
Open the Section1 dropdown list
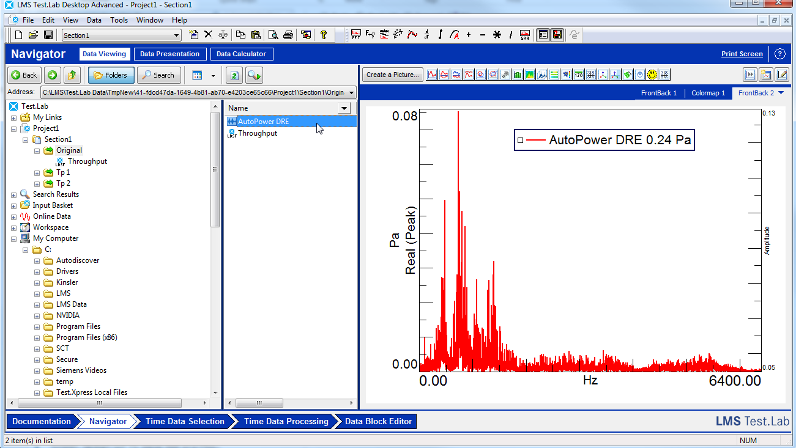pyautogui.click(x=176, y=35)
